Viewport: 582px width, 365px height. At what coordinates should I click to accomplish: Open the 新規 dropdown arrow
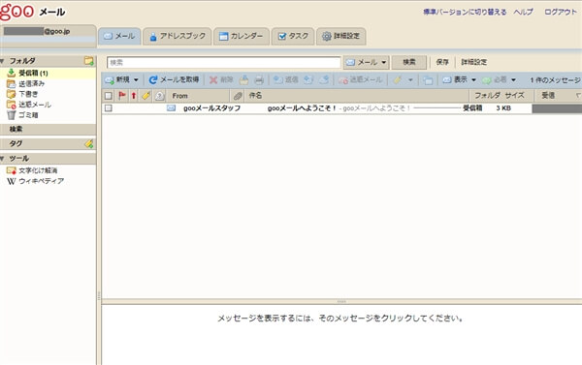click(x=136, y=79)
